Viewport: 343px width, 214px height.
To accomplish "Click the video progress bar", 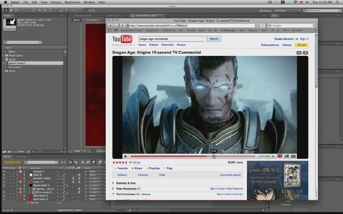I will click(193, 156).
